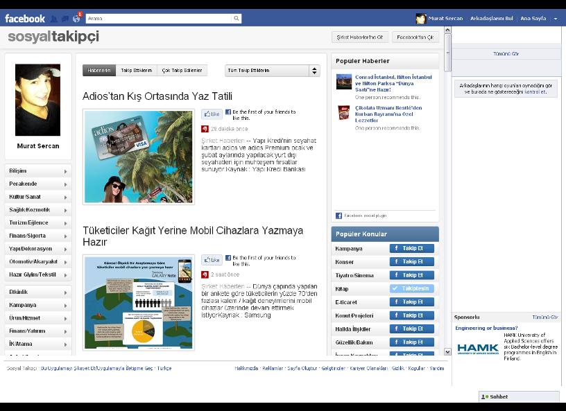
Task: Expand the Turizm/Eğlence category
Action: (x=38, y=223)
